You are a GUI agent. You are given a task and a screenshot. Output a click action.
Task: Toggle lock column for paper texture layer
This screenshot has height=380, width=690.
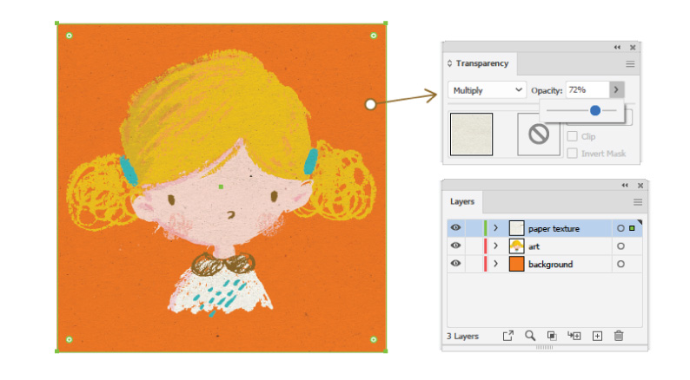473,228
